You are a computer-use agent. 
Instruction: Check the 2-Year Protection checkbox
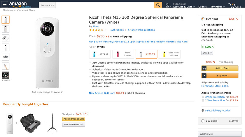click(x=203, y=100)
